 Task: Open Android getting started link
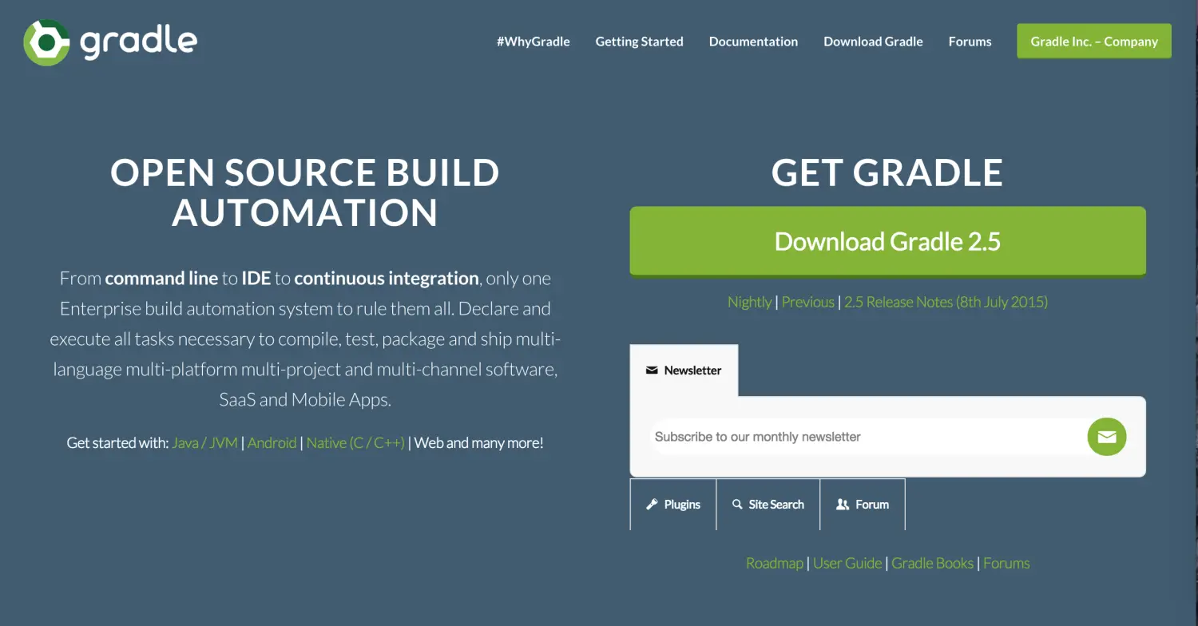(x=272, y=443)
